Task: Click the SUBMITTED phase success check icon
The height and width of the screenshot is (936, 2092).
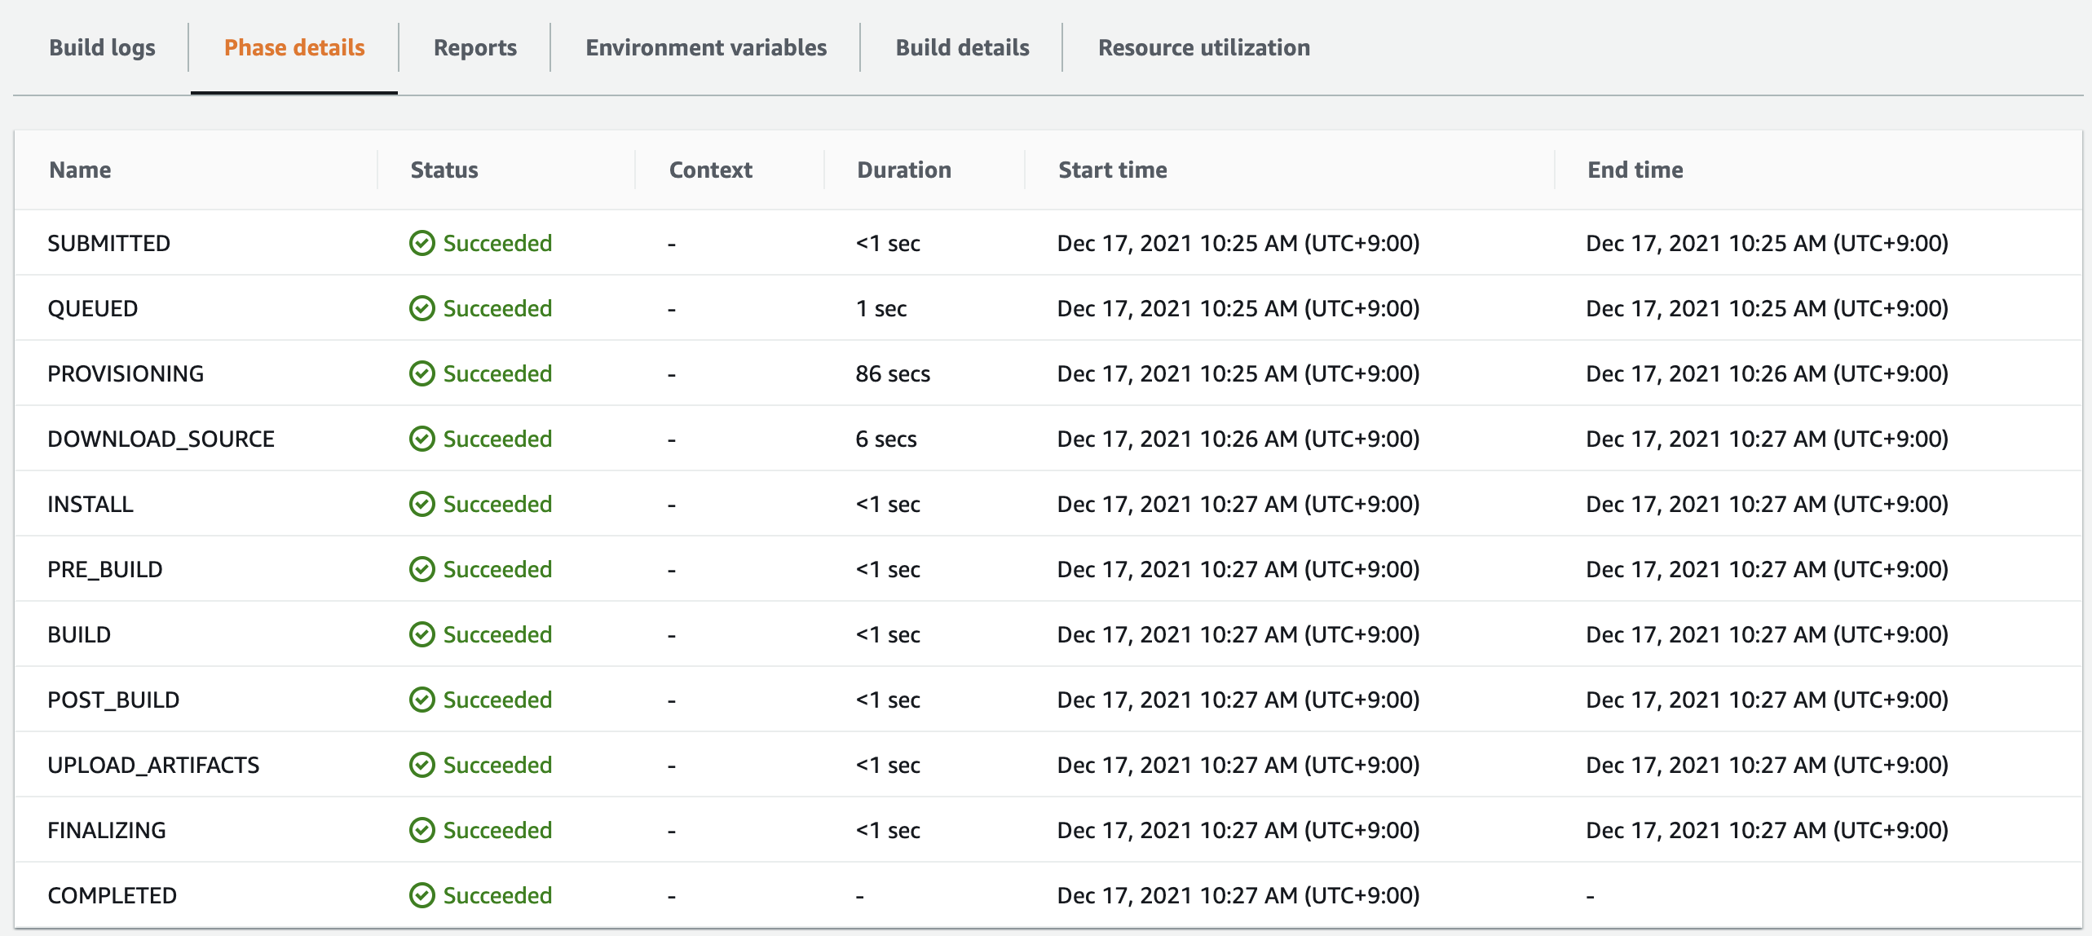Action: (421, 243)
